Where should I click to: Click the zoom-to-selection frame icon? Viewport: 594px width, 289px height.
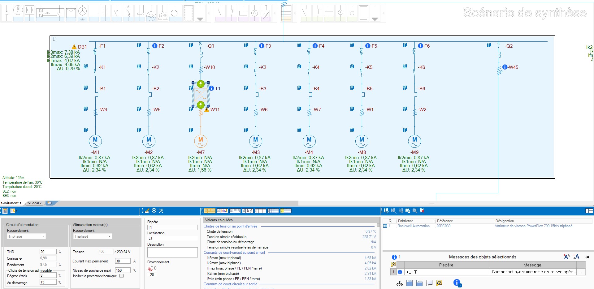161,210
